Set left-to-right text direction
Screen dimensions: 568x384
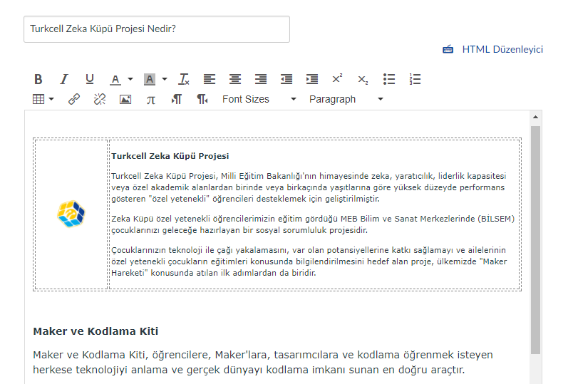(x=177, y=99)
